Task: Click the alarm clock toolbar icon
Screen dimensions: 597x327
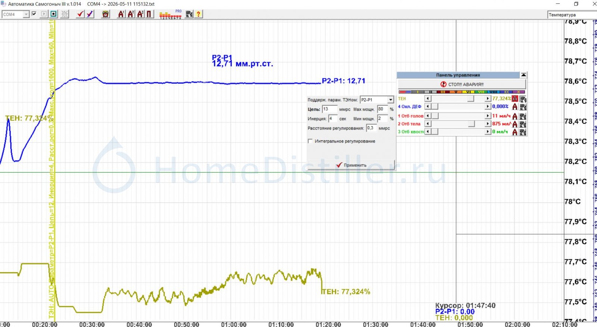Action: tap(106, 14)
